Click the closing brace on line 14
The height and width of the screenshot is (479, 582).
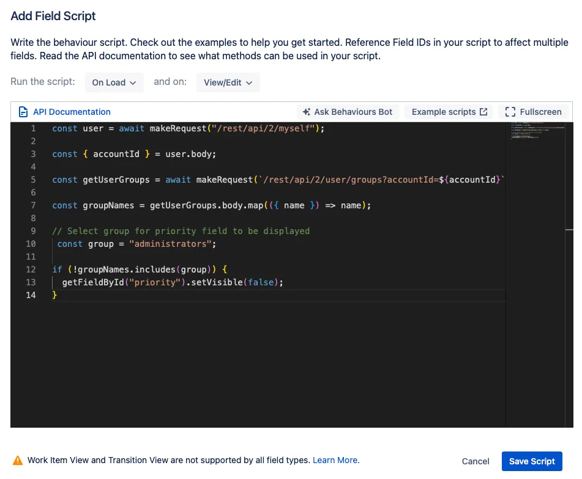pyautogui.click(x=54, y=295)
